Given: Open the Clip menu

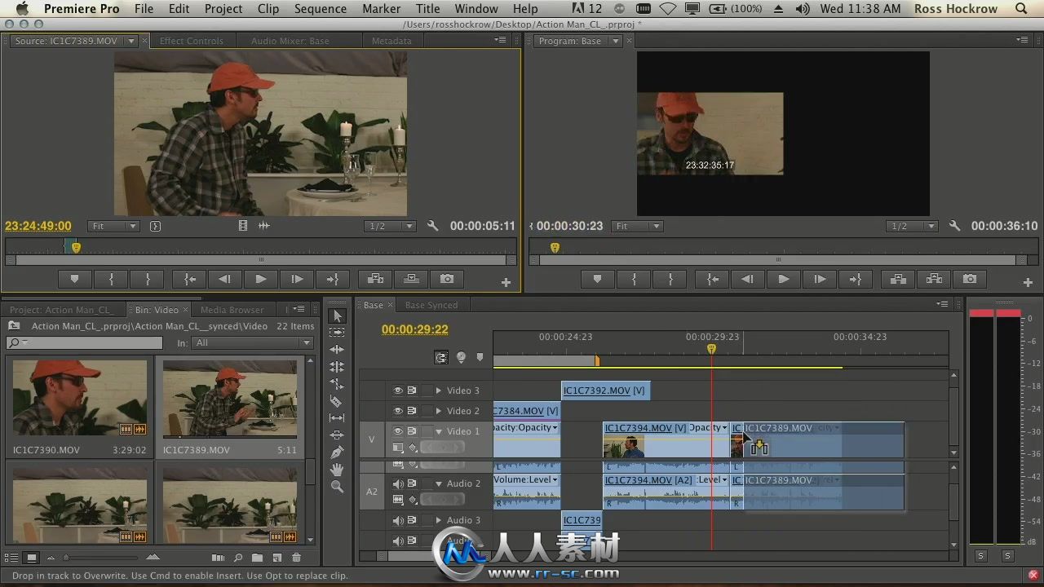Looking at the screenshot, I should [x=268, y=9].
